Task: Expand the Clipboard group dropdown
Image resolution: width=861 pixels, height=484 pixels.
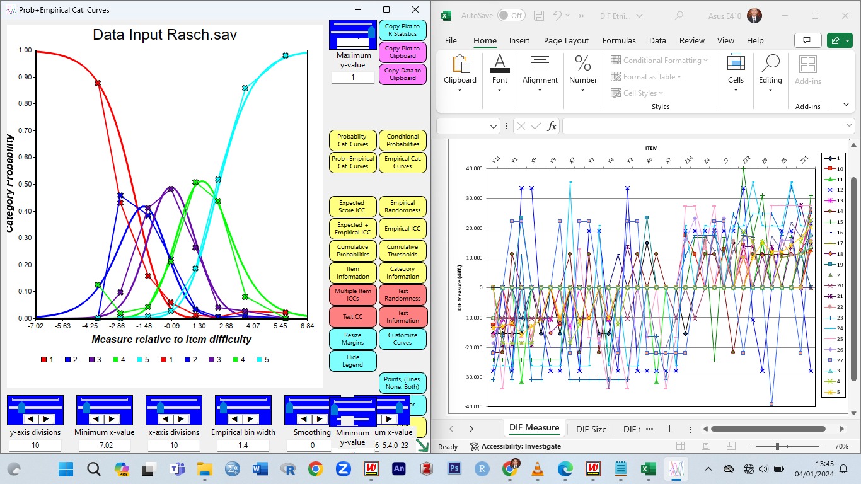Action: (459, 90)
